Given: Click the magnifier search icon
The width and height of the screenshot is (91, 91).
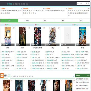Looking at the screenshot, I should pyautogui.click(x=87, y=4).
